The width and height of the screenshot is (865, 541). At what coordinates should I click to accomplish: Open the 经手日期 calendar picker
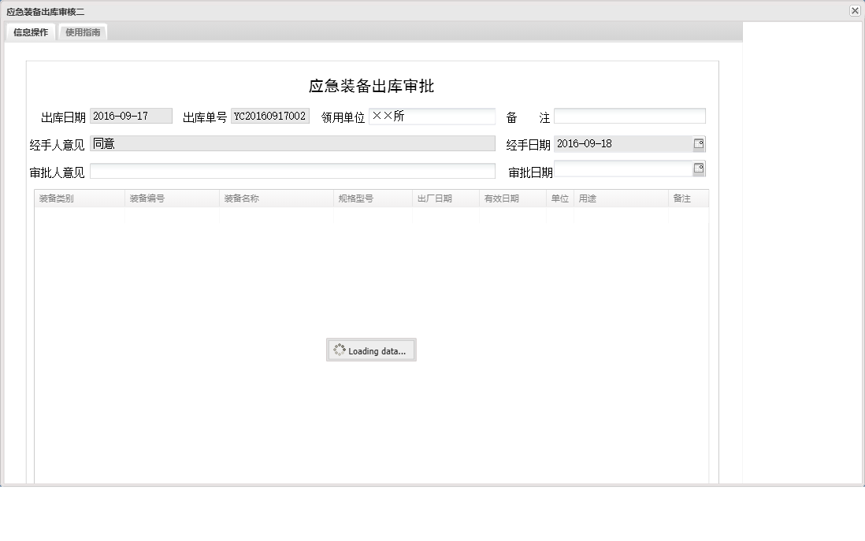700,143
